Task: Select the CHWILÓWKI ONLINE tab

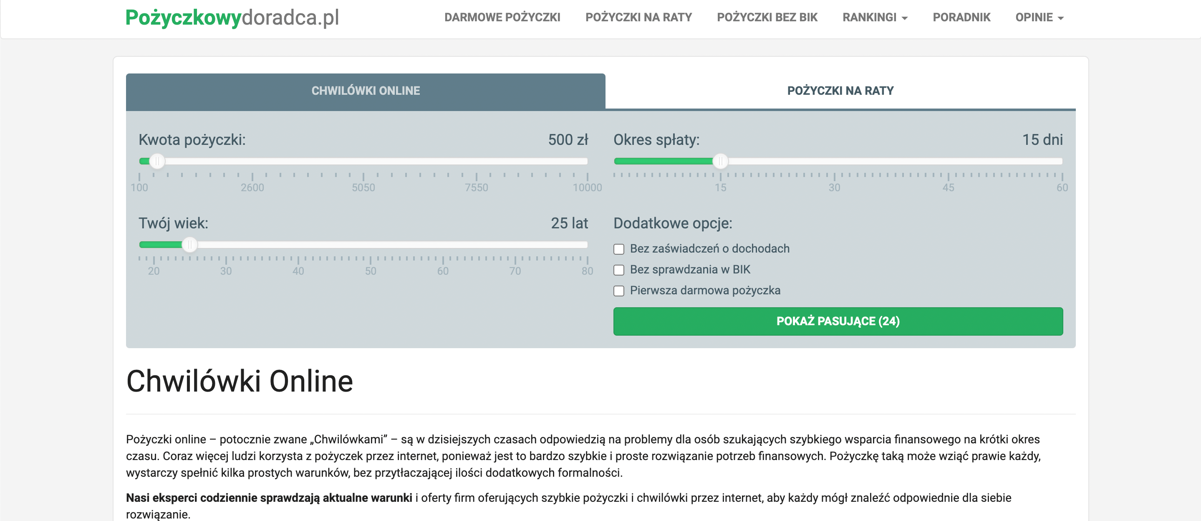Action: 366,91
